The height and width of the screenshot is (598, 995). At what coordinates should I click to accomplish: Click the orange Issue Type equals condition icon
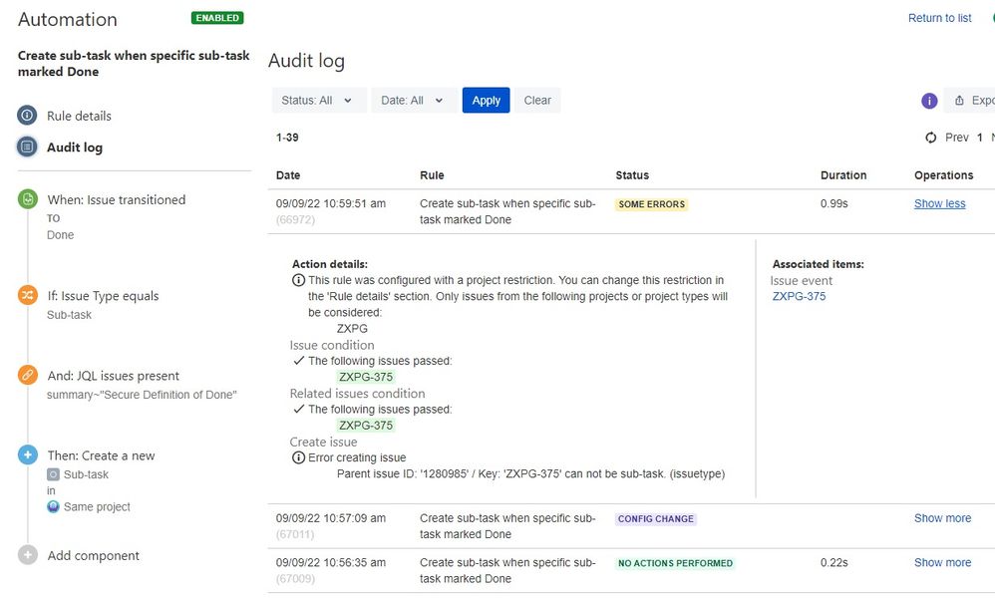coord(27,295)
